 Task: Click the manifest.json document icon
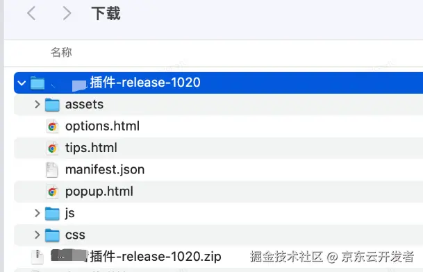pos(52,170)
